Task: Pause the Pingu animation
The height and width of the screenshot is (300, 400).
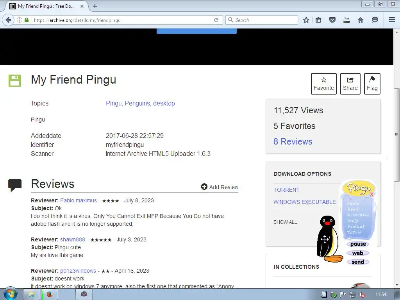Action: [358, 244]
